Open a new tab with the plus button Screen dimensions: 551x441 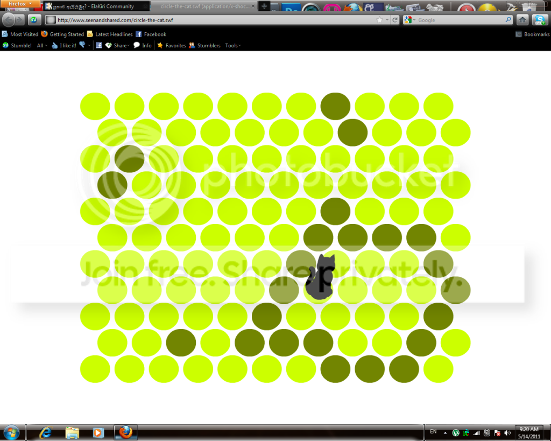(x=264, y=6)
